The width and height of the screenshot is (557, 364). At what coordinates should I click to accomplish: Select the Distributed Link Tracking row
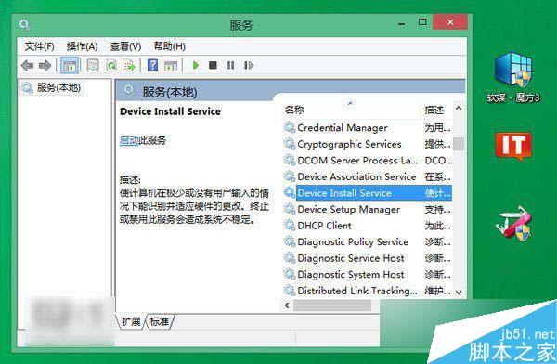[368, 291]
